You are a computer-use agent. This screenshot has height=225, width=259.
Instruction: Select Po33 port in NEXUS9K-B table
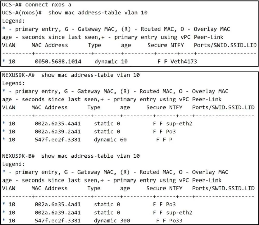click(176, 221)
